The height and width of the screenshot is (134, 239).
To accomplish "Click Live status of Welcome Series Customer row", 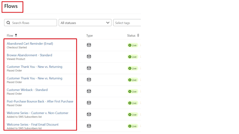I will [x=133, y=114].
